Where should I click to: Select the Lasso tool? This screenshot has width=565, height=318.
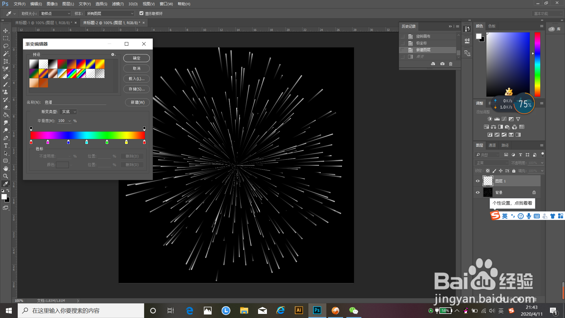6,46
